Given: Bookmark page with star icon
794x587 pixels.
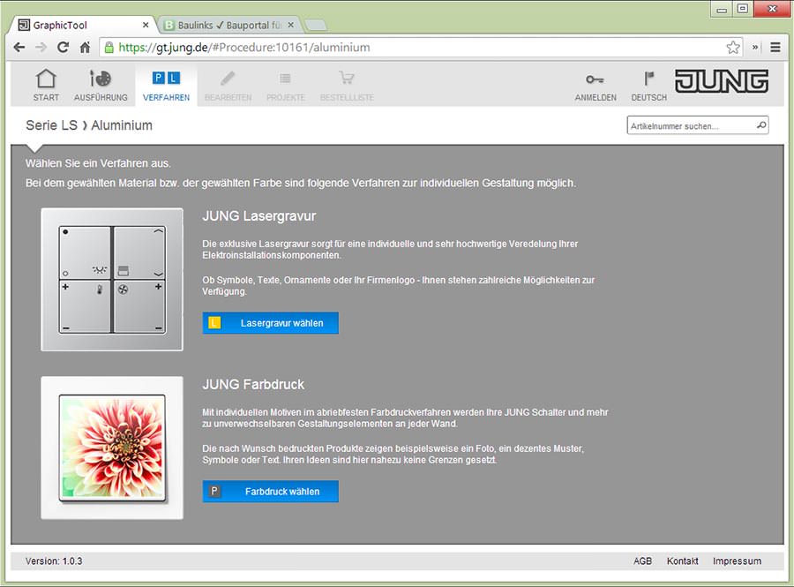Looking at the screenshot, I should (733, 48).
